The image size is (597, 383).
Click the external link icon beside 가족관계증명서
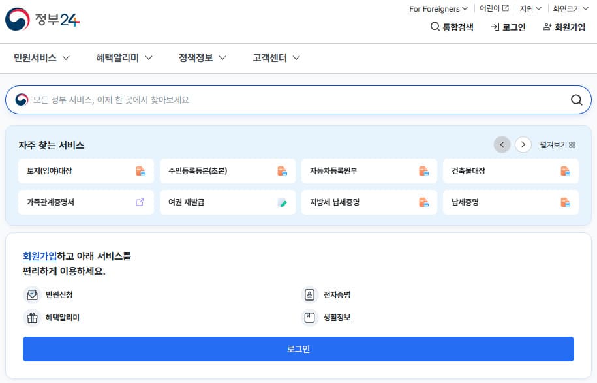pyautogui.click(x=140, y=203)
